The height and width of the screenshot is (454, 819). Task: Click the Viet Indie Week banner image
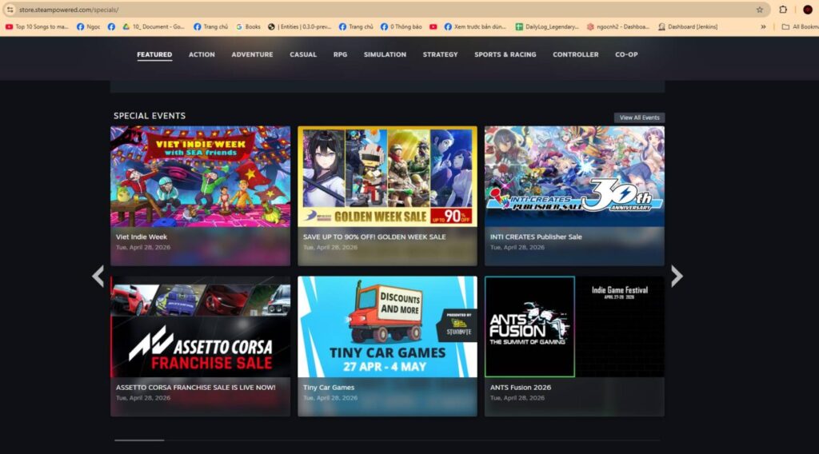pos(201,177)
